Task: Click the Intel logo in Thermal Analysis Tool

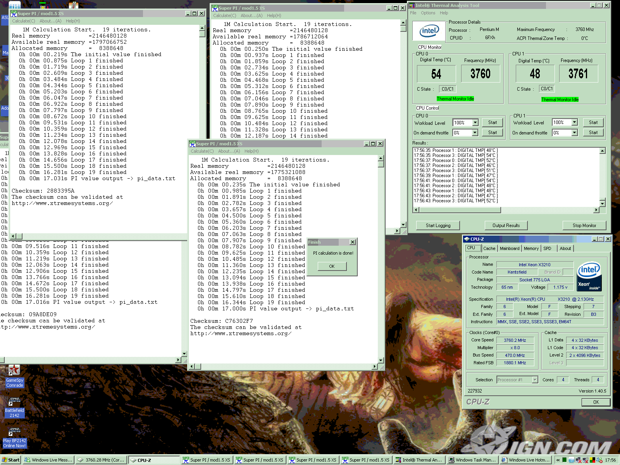Action: point(429,31)
